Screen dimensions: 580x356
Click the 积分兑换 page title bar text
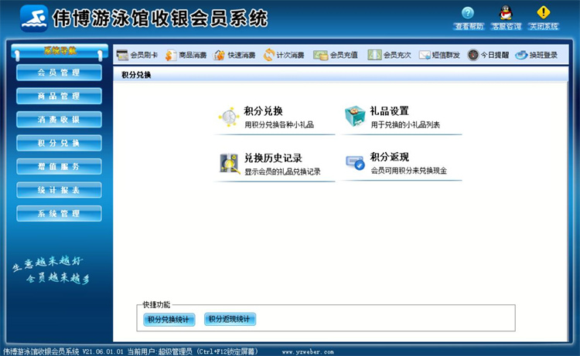pyautogui.click(x=136, y=75)
